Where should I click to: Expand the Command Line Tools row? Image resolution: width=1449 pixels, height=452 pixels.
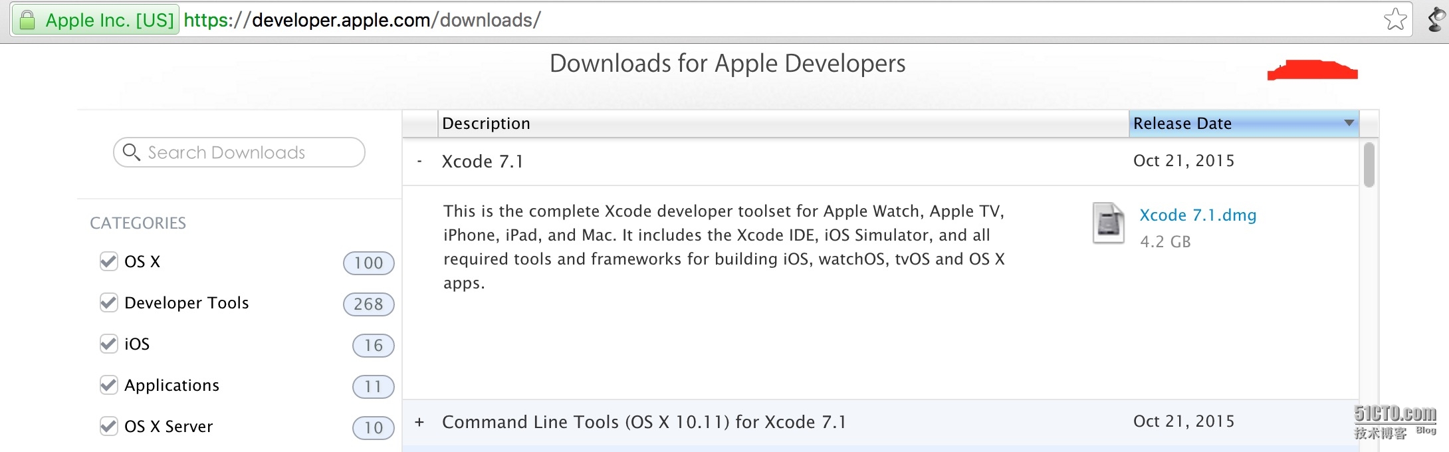(419, 422)
